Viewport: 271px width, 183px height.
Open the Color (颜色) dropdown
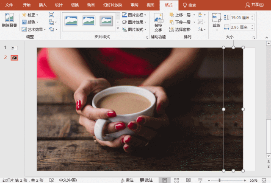tap(30, 22)
